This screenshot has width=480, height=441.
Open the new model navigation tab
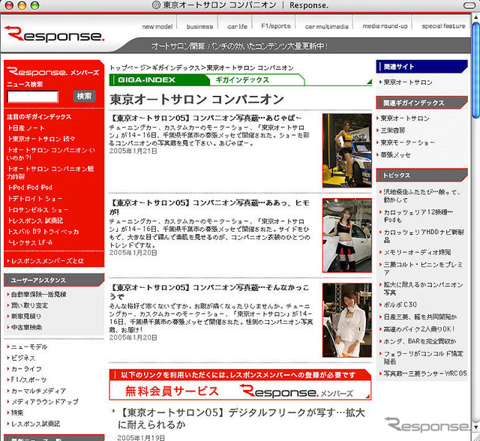pos(157,26)
